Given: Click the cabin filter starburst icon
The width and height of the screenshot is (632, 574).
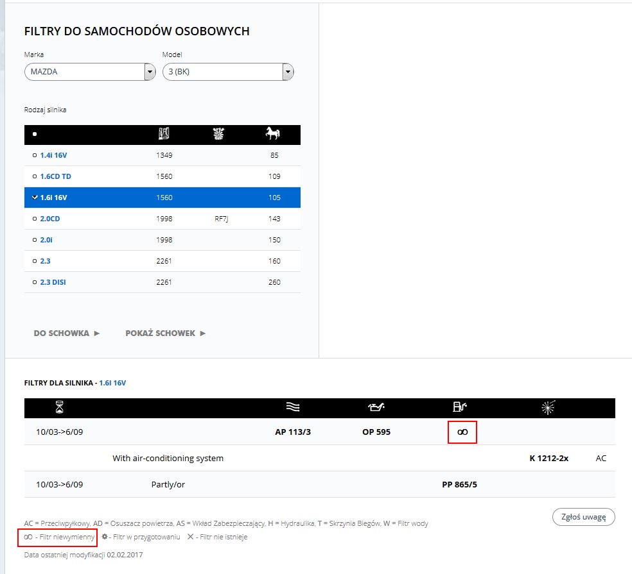Looking at the screenshot, I should [548, 407].
